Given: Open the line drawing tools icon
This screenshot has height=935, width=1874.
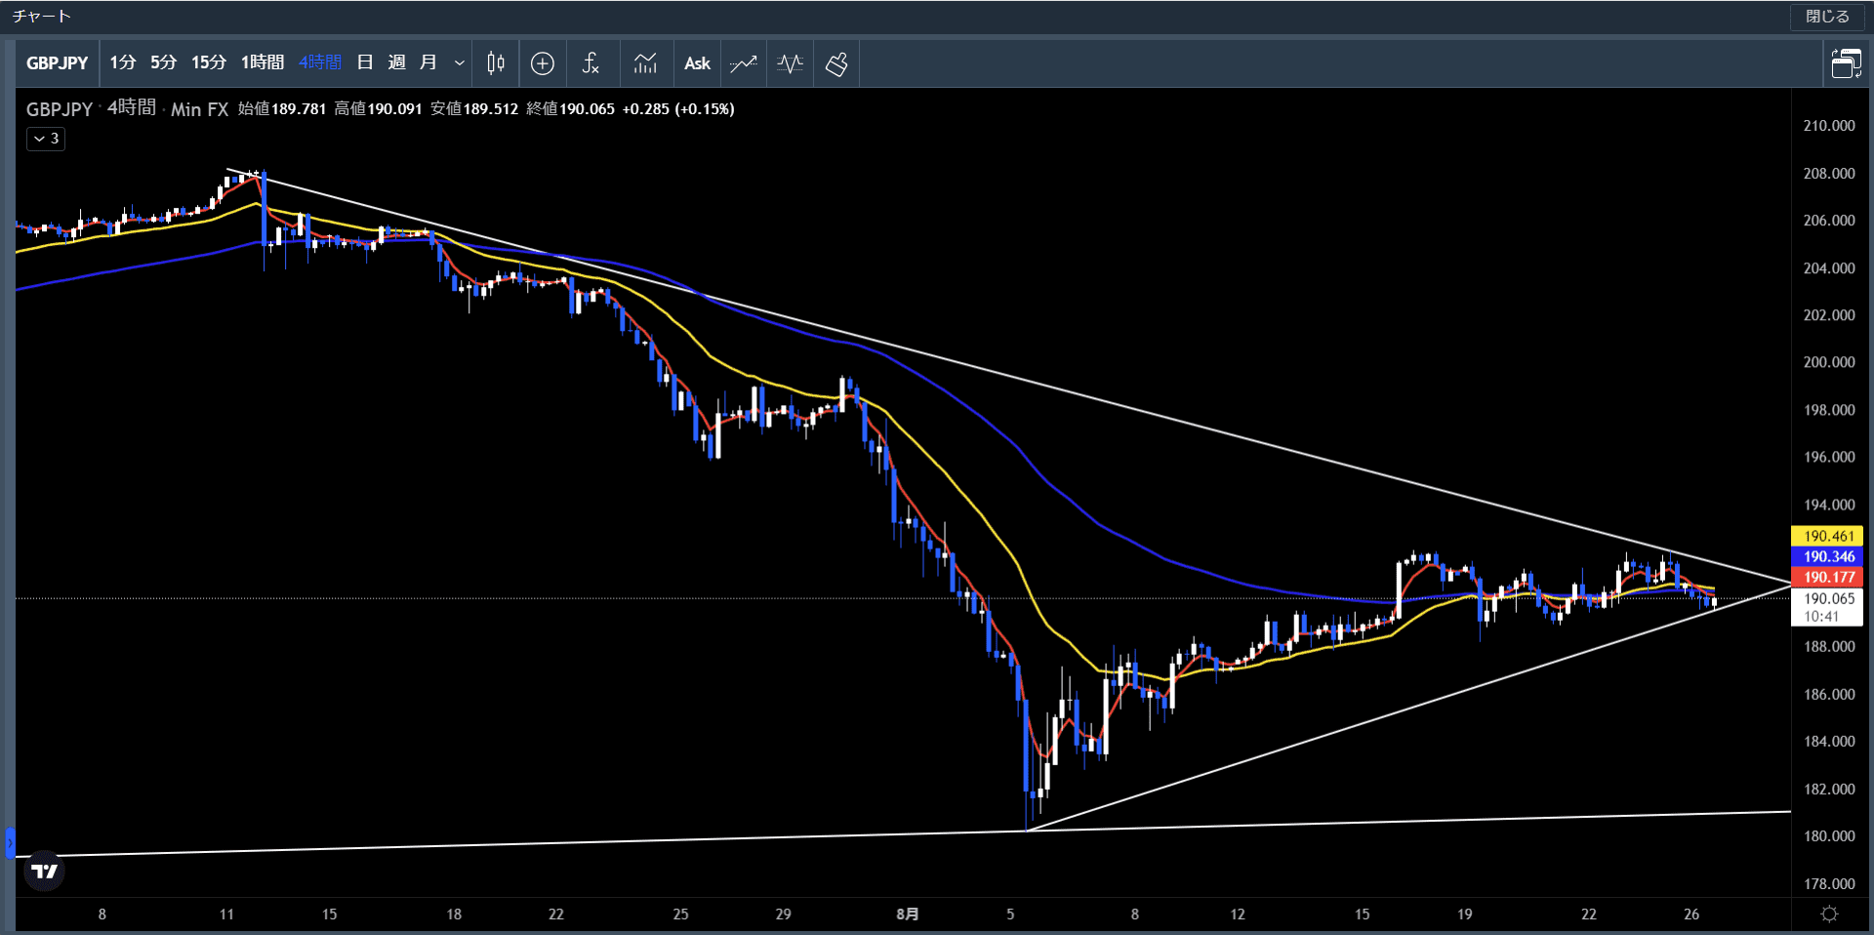Looking at the screenshot, I should [x=744, y=63].
